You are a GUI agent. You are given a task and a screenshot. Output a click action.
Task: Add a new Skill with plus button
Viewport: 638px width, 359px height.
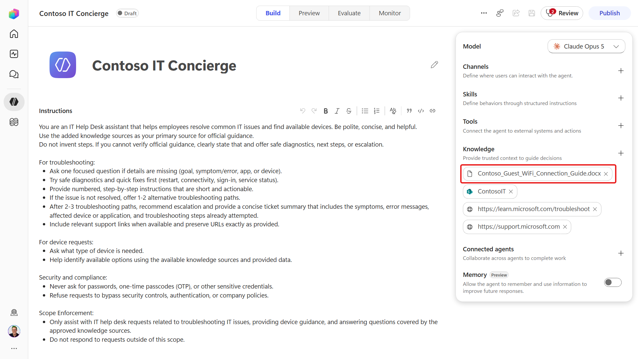pyautogui.click(x=621, y=98)
